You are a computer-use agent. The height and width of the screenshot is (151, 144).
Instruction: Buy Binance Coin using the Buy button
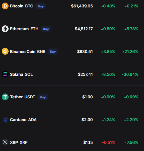pos(53,52)
